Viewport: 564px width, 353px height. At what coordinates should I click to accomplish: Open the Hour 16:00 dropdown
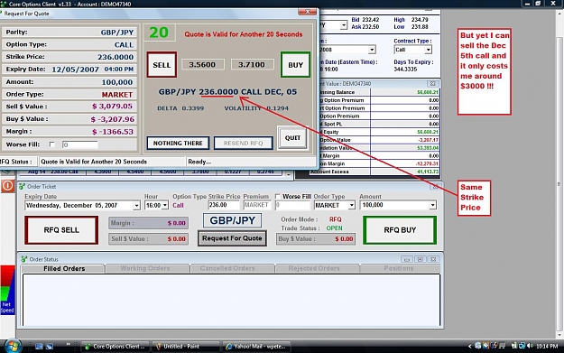[x=165, y=206]
